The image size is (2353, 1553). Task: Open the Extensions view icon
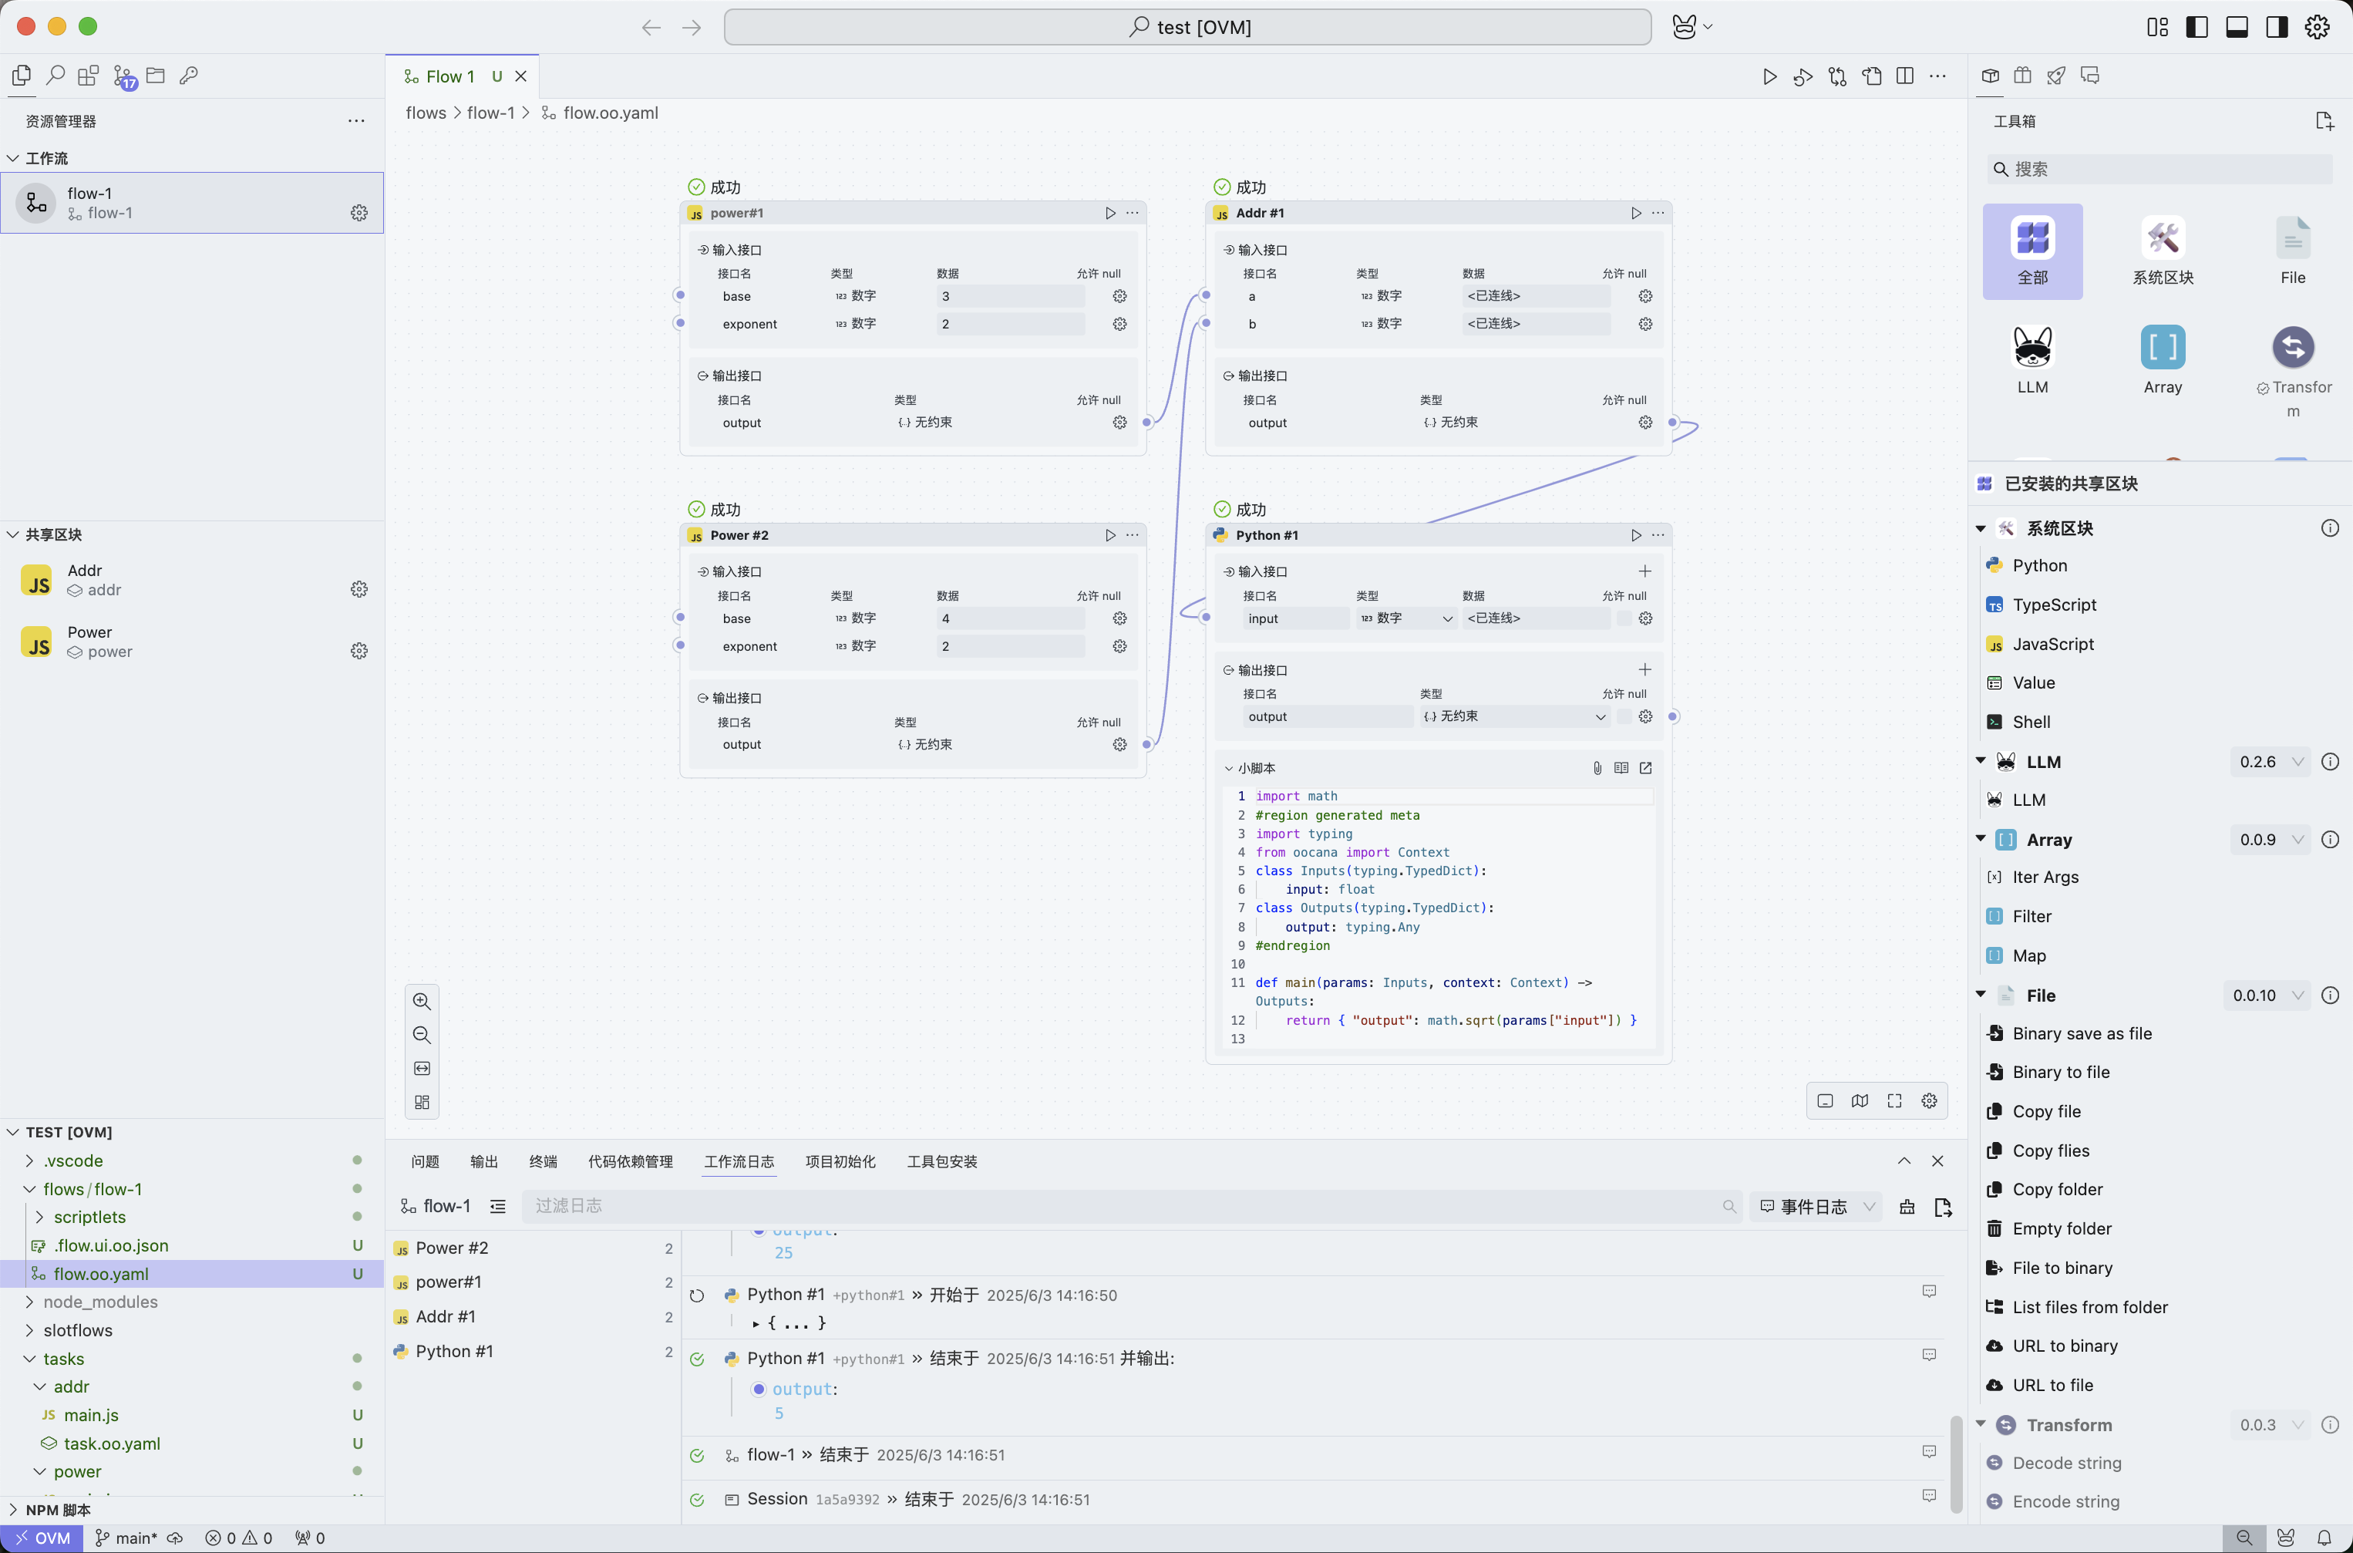click(x=89, y=76)
